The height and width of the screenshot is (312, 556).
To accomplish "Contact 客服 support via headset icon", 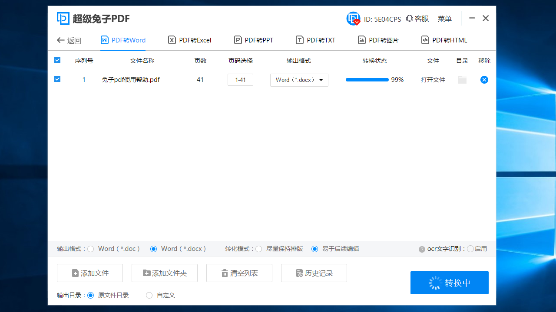I will point(410,19).
